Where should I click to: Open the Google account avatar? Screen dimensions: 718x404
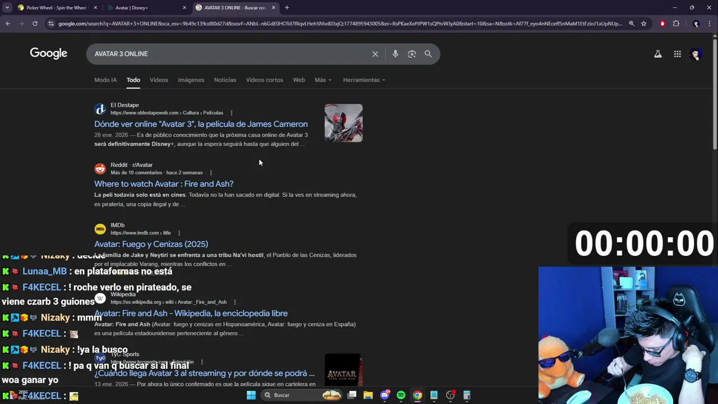click(696, 54)
